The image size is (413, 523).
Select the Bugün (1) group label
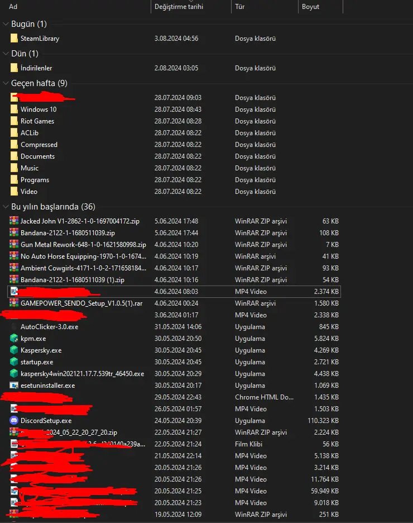click(29, 24)
